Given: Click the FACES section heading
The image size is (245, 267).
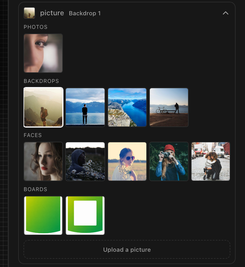Looking at the screenshot, I should 33,135.
